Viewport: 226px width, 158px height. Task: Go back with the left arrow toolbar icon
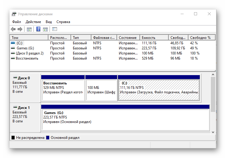pos(13,29)
